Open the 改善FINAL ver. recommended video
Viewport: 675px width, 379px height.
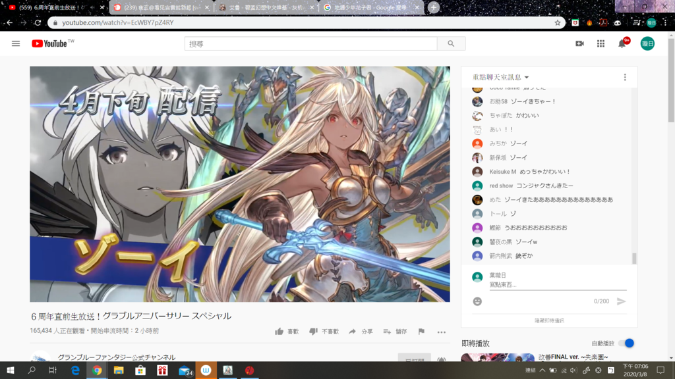[x=573, y=357]
